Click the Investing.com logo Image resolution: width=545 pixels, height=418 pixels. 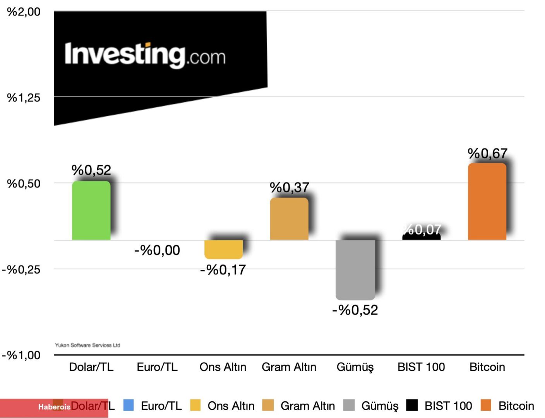click(x=145, y=55)
